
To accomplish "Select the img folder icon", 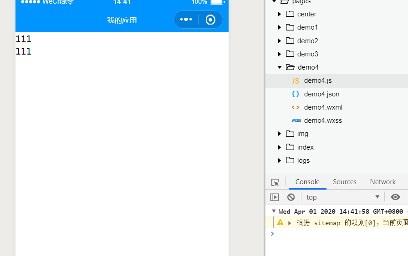I will (290, 134).
